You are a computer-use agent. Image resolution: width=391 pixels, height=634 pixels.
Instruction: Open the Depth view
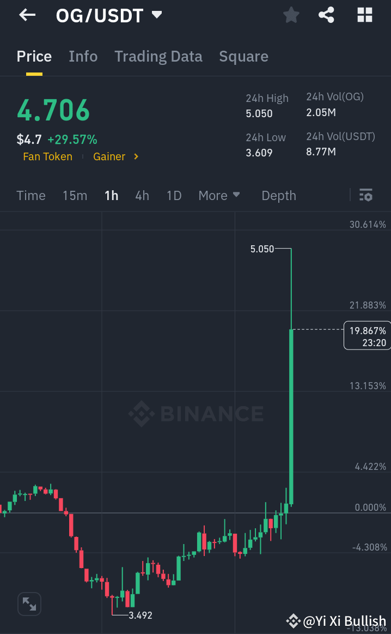pos(278,195)
